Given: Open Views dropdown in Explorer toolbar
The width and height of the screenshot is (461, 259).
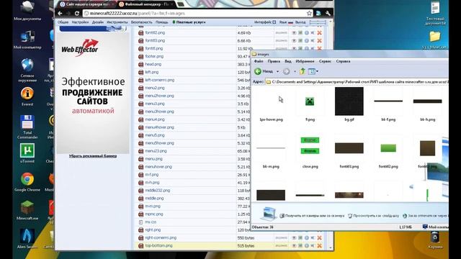Looking at the screenshot, I should click(x=313, y=71).
